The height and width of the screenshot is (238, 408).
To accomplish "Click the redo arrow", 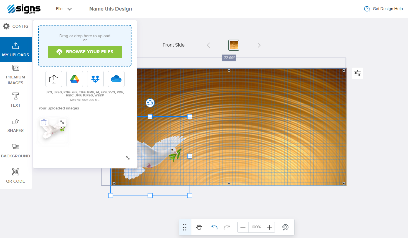I will (x=227, y=227).
